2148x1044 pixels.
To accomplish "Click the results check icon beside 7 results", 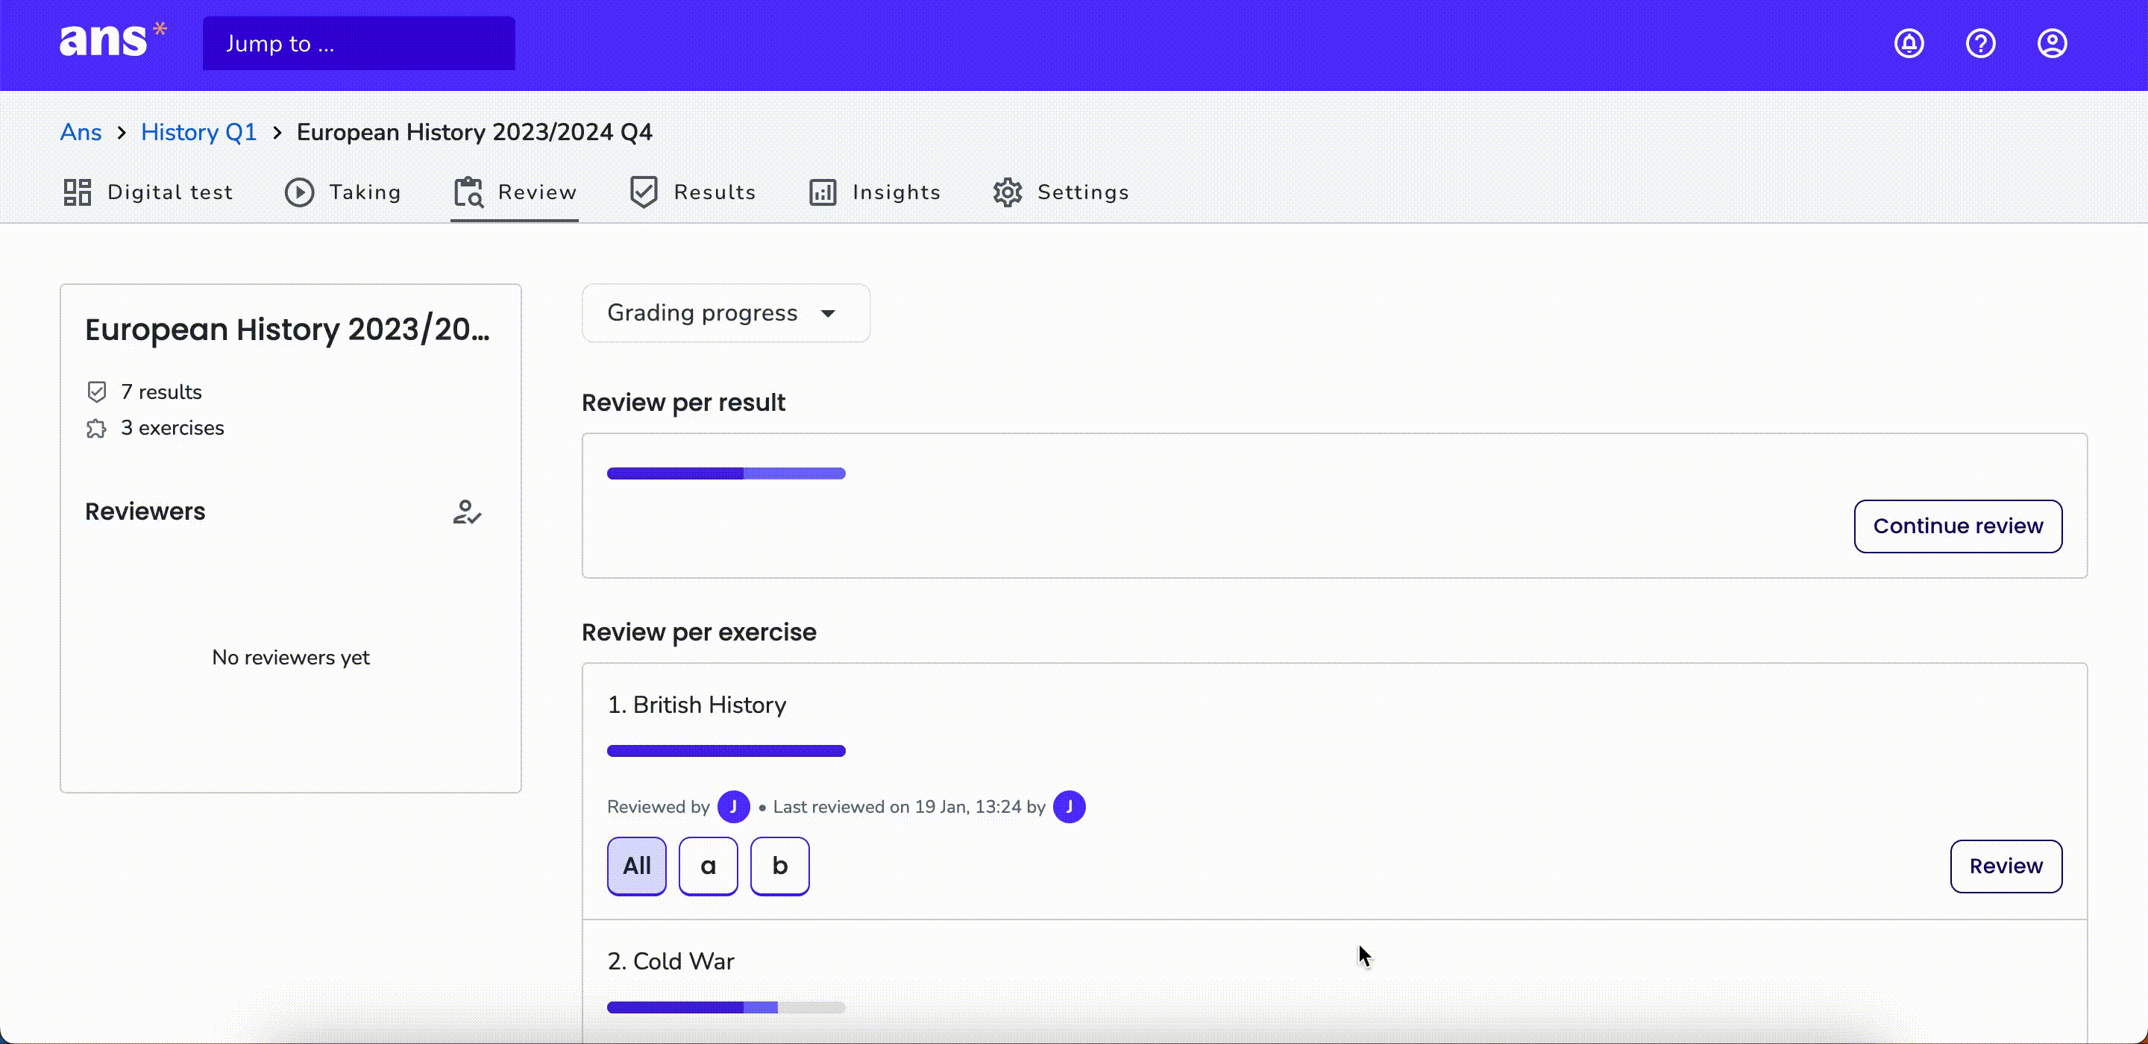I will point(97,391).
